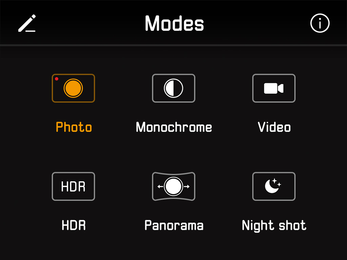Screen dimensions: 347x260
Task: Click the white lens circle in Panorama icon
Action: [x=173, y=187]
